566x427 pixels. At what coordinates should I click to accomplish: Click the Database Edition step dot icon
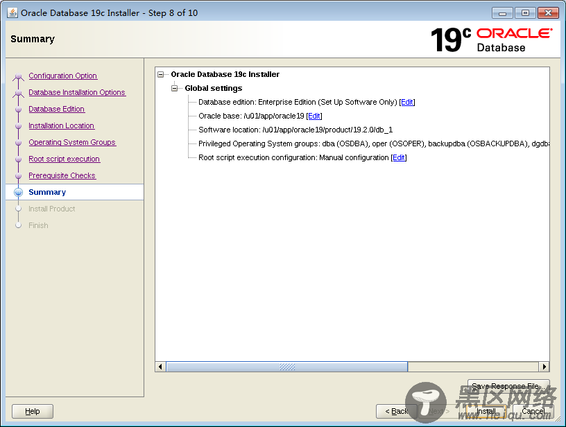pos(19,110)
